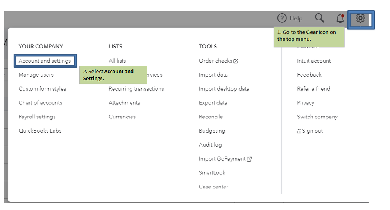
Task: Click the search magnifier icon
Action: point(320,18)
